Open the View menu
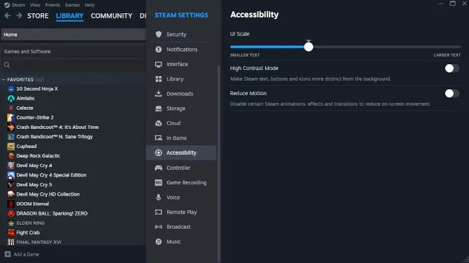The height and width of the screenshot is (263, 469). tap(35, 5)
